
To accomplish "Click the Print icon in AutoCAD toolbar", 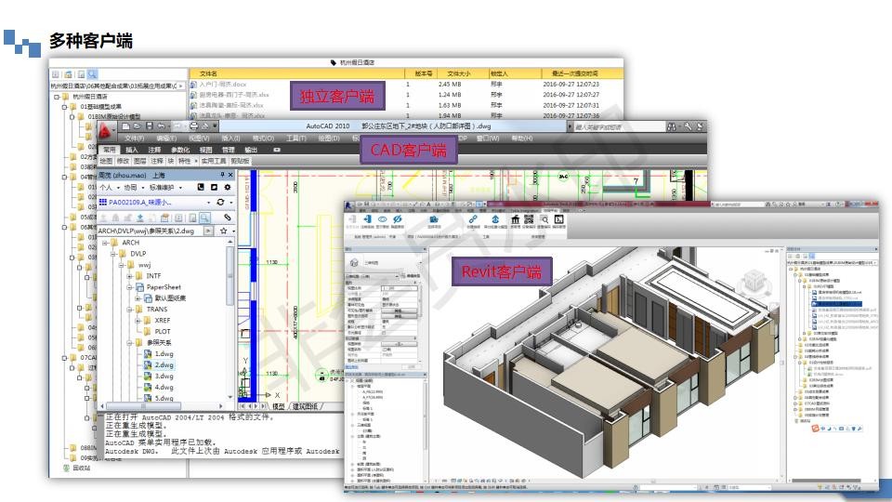I will pyautogui.click(x=194, y=126).
